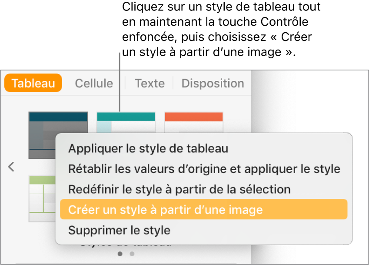Switch to the Tableau tab
The height and width of the screenshot is (265, 369).
tap(33, 83)
